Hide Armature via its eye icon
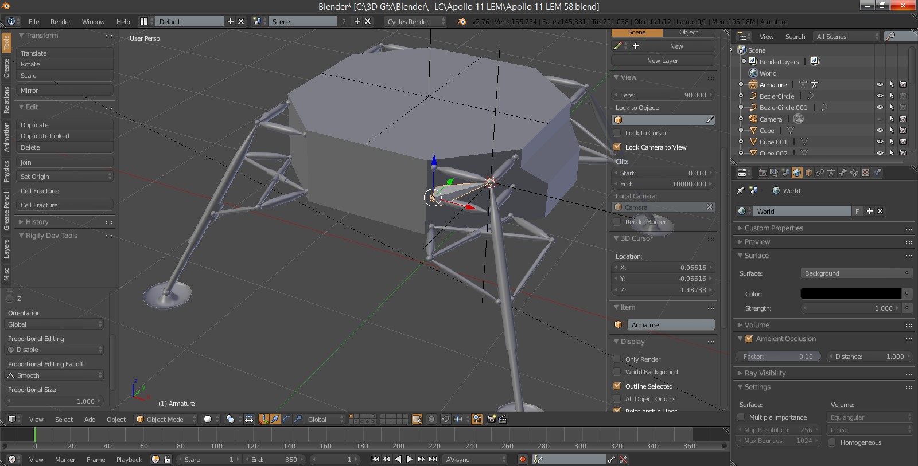 [880, 84]
